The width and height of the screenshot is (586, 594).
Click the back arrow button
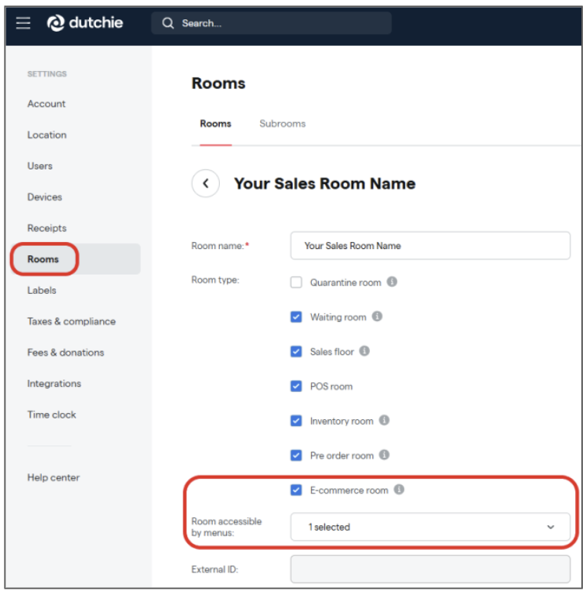click(x=206, y=184)
